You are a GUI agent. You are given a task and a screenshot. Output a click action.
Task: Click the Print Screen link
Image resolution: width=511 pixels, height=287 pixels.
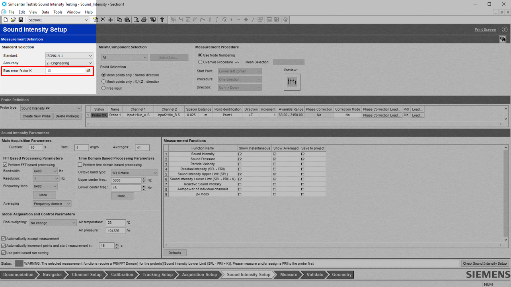[485, 29]
